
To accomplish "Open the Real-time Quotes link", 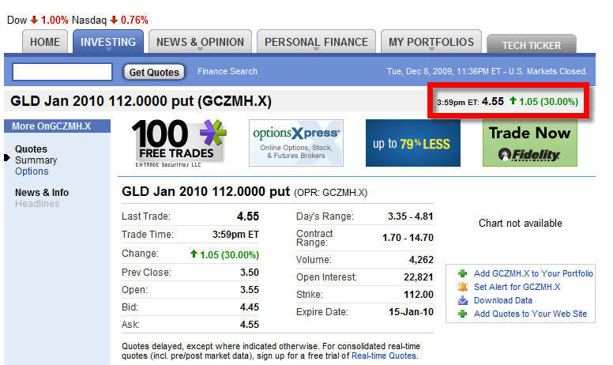I will 384,356.
